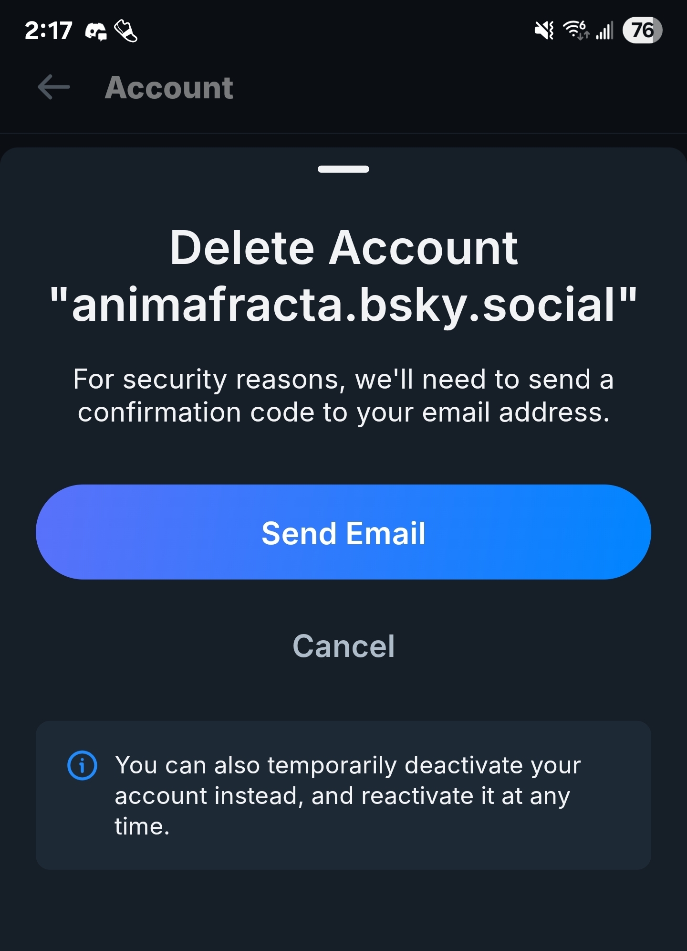The height and width of the screenshot is (951, 687).
Task: Tap the Discord notification icon in status bar
Action: click(x=96, y=32)
